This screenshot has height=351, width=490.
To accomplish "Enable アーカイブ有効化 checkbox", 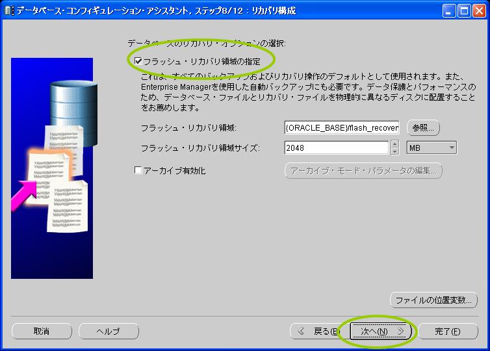I will pos(138,170).
